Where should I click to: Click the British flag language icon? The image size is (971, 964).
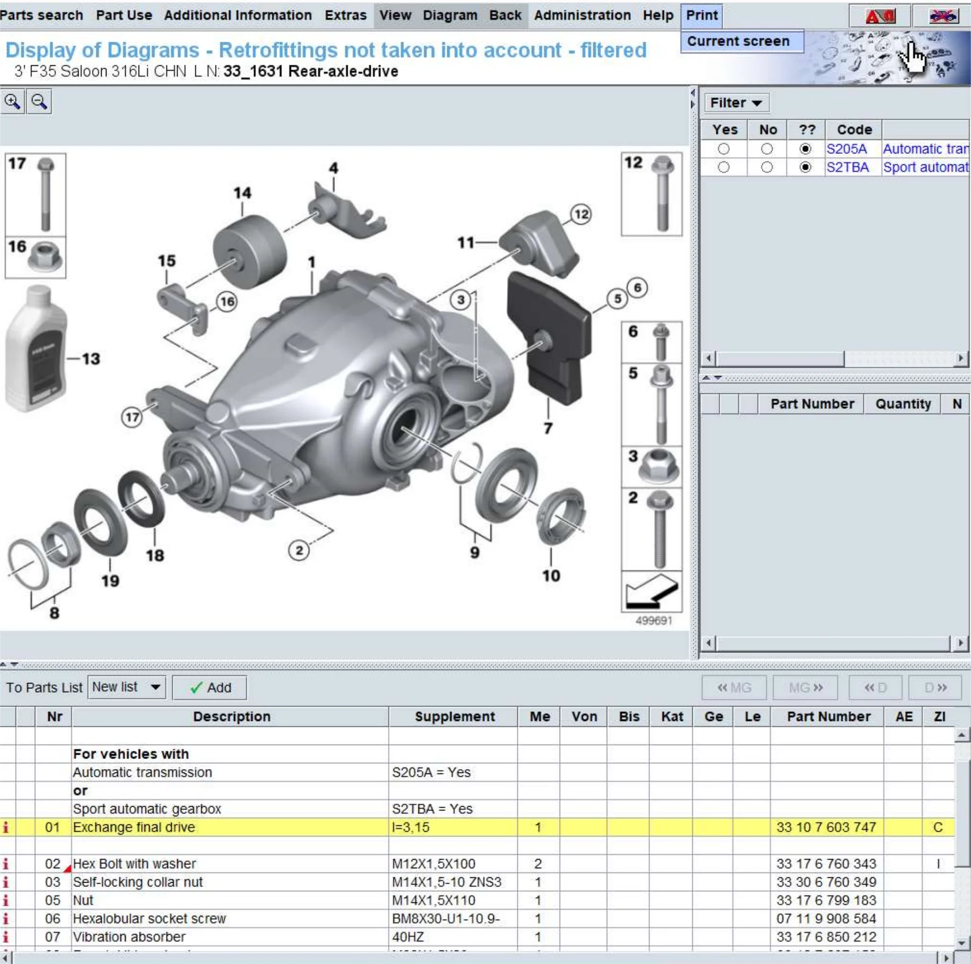pyautogui.click(x=942, y=16)
